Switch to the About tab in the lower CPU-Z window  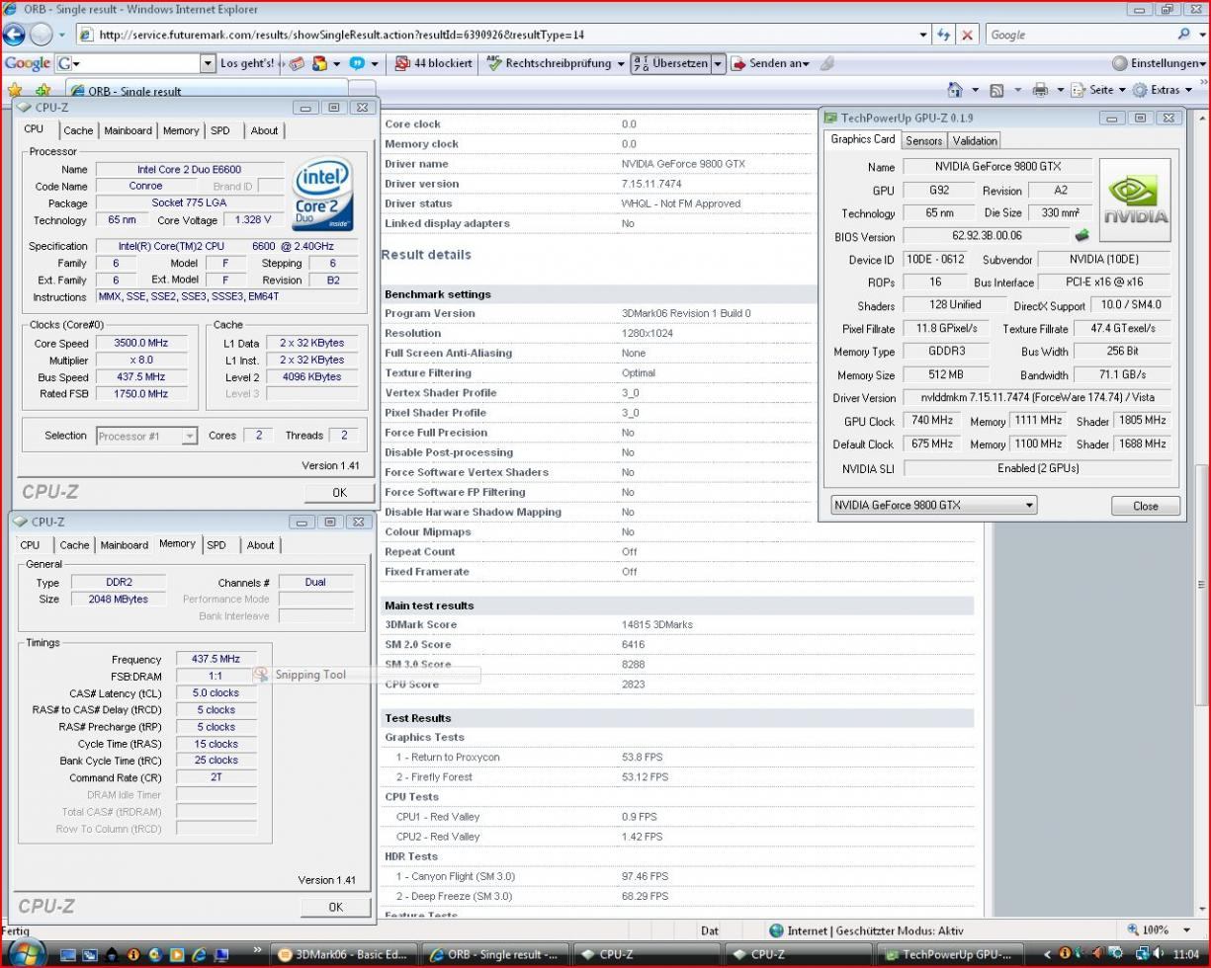click(261, 545)
